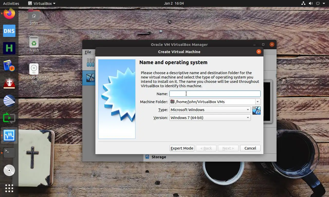This screenshot has height=197, width=329.
Task: Open the File menu in VirtualBox Manager
Action: tap(88, 52)
